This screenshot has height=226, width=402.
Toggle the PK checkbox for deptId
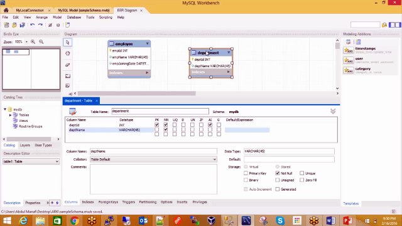156,125
